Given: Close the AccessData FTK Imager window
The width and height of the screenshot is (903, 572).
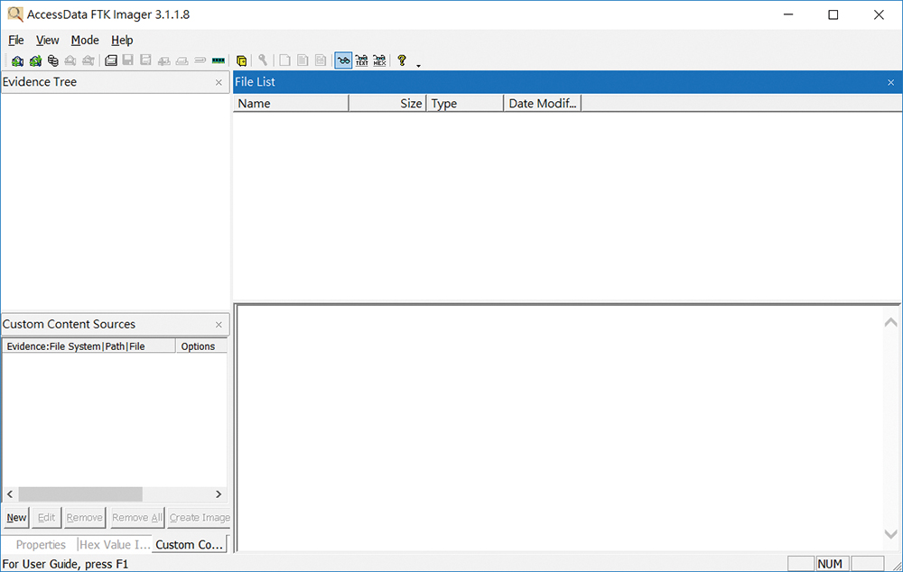Looking at the screenshot, I should pos(879,14).
